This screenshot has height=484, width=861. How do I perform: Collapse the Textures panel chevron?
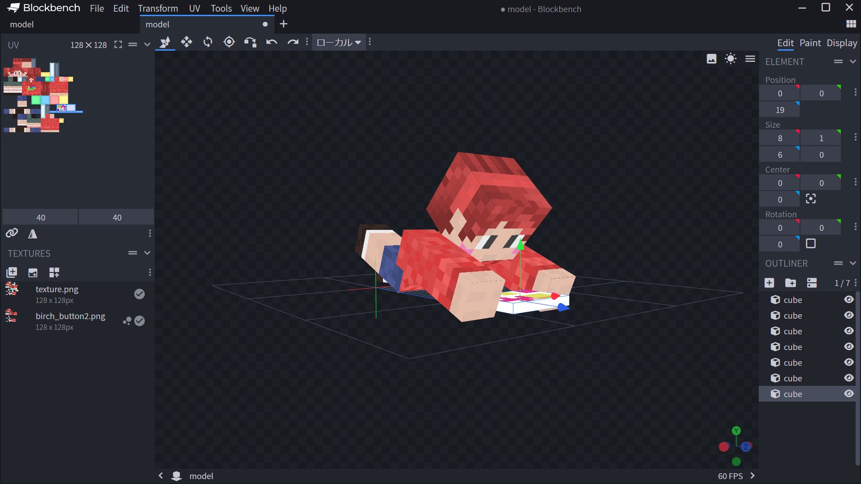tap(147, 253)
